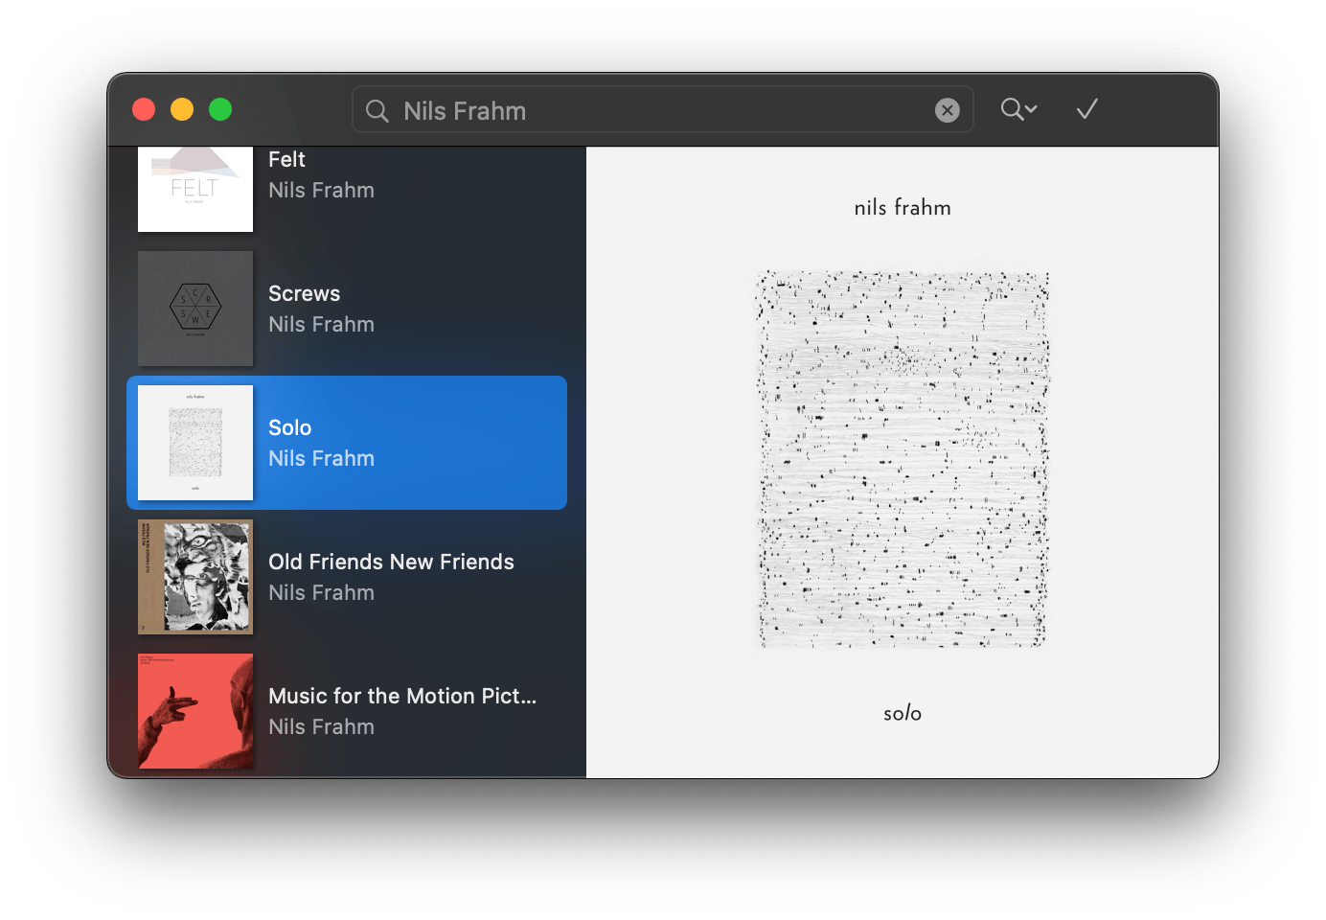The width and height of the screenshot is (1326, 920).
Task: Zoom window with green button
Action: (x=220, y=109)
